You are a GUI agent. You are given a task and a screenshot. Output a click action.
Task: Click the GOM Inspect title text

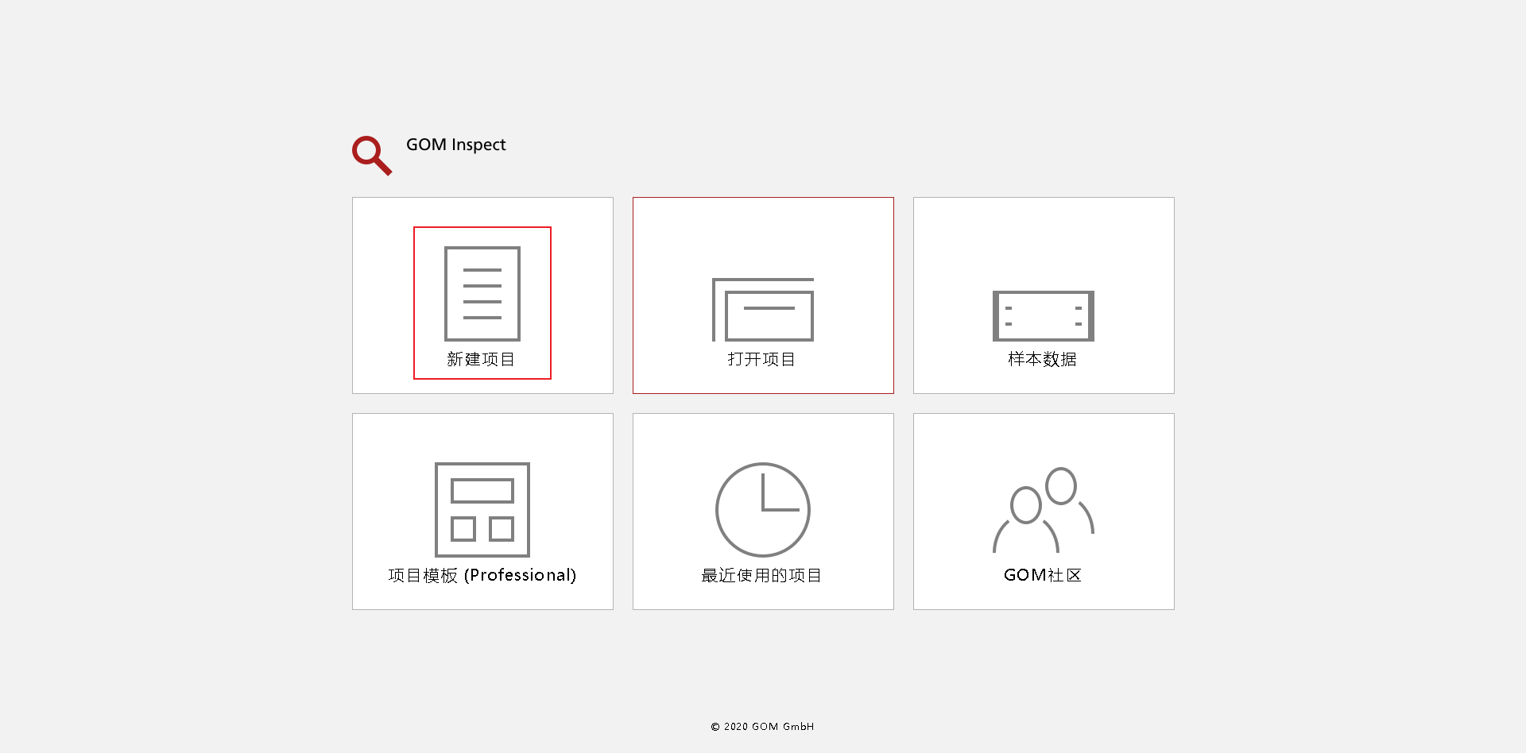pos(455,145)
